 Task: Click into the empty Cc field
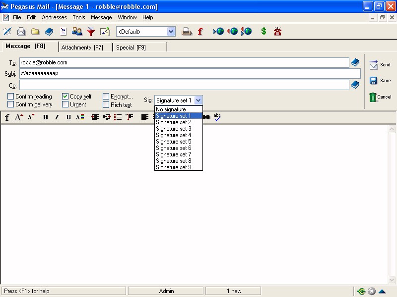(x=184, y=85)
